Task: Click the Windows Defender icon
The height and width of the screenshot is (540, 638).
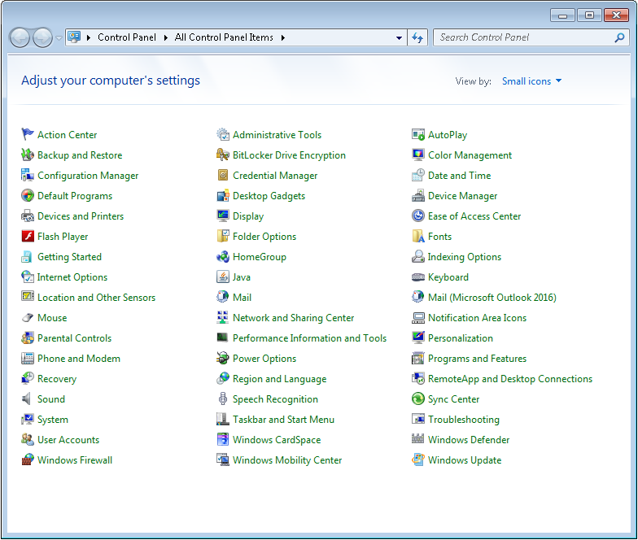Action: coord(418,439)
